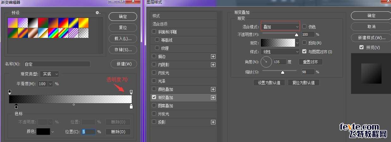
Task: Click the 设置为默认值 button
Action: click(269, 83)
